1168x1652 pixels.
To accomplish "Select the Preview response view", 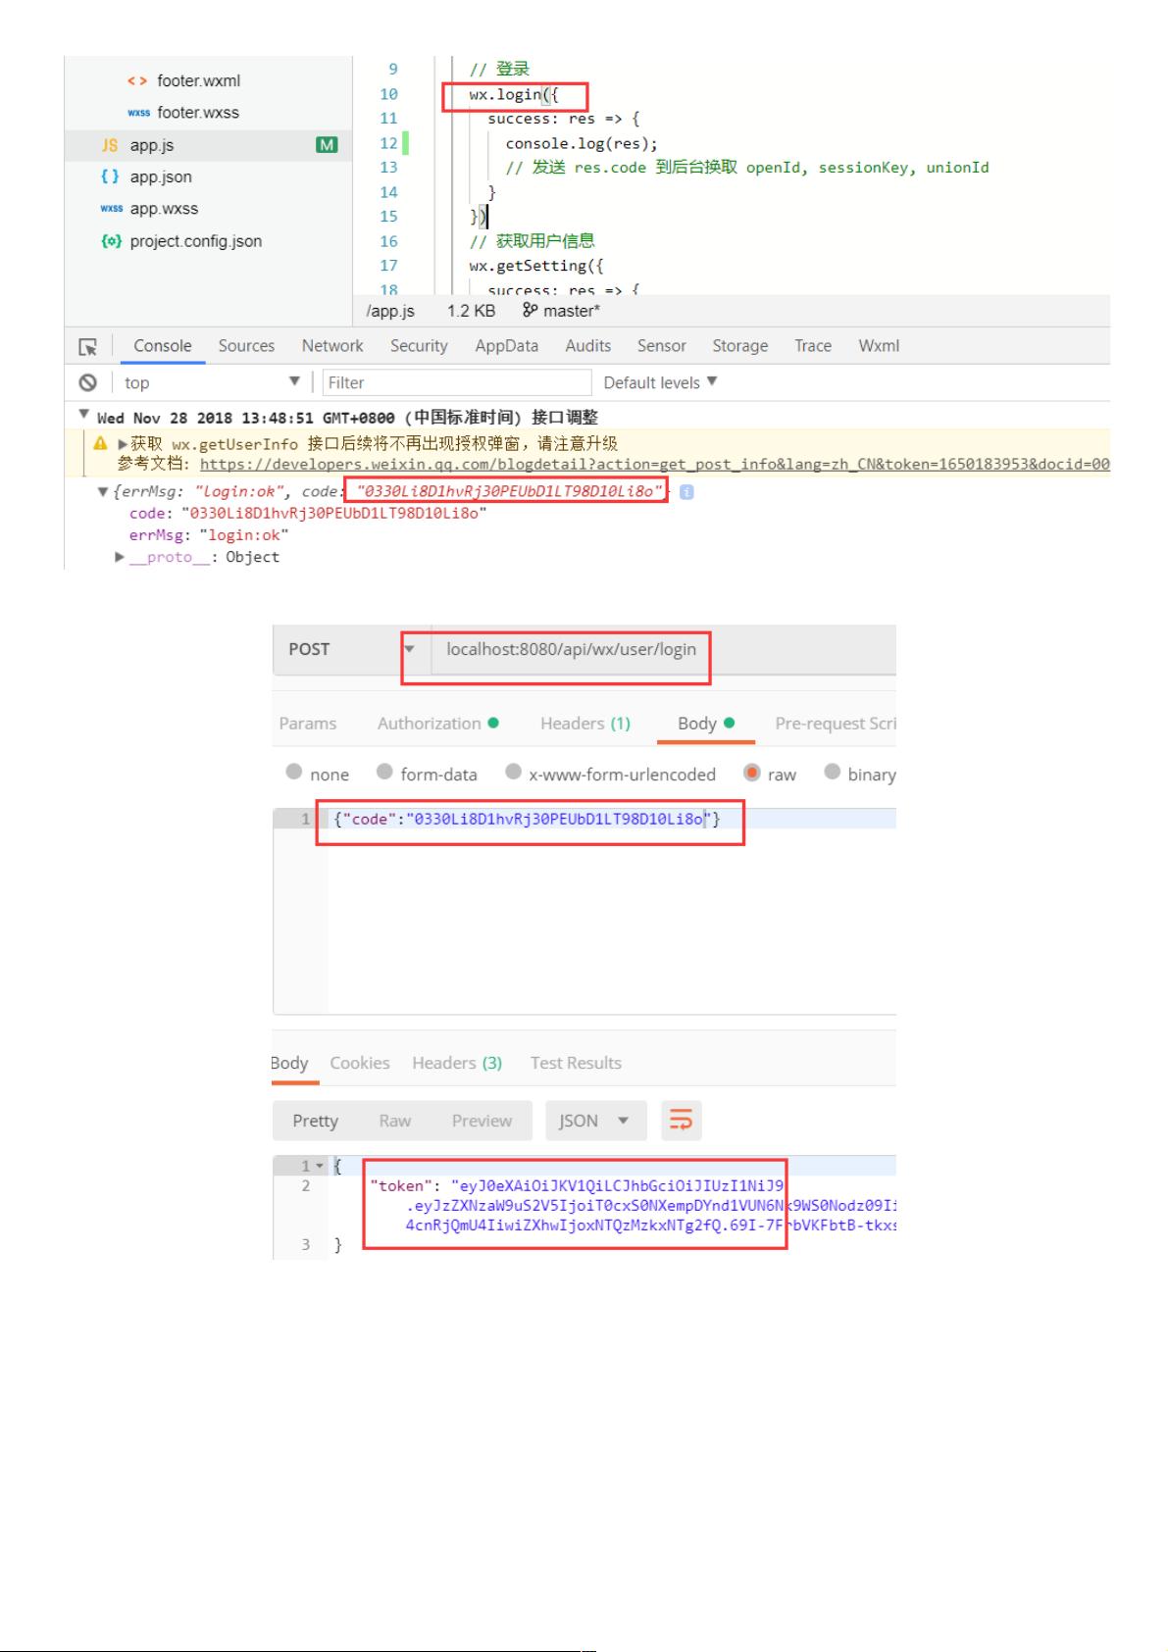I will coord(482,1121).
